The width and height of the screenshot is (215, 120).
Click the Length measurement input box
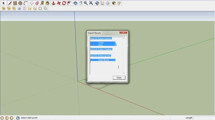point(204,118)
